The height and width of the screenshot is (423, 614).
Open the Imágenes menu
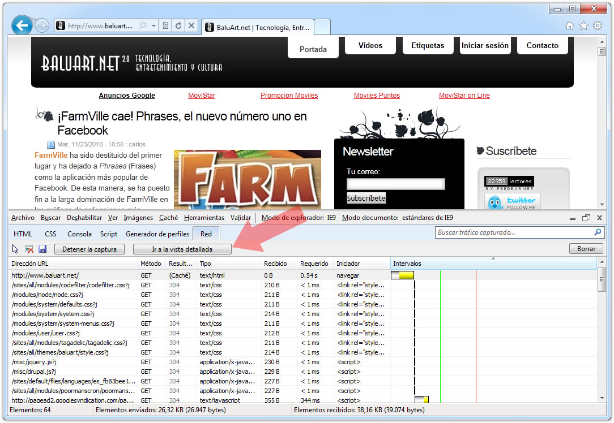pyautogui.click(x=138, y=218)
